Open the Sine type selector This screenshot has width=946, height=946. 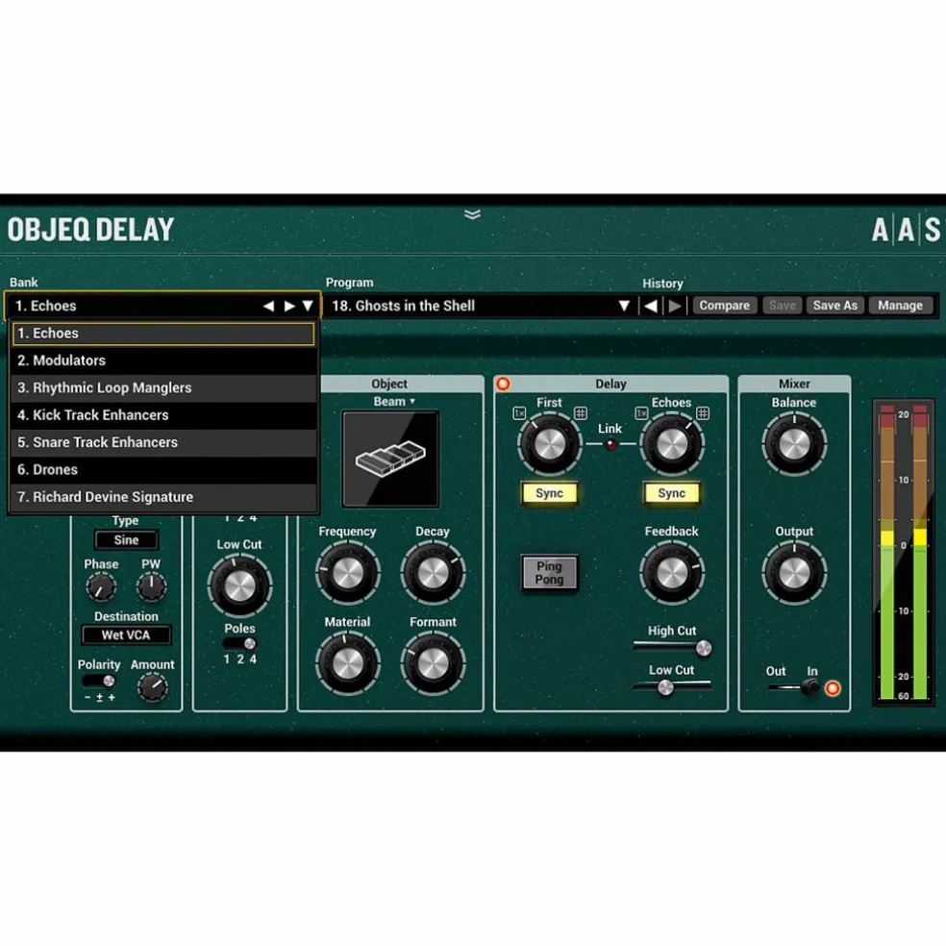pos(126,540)
